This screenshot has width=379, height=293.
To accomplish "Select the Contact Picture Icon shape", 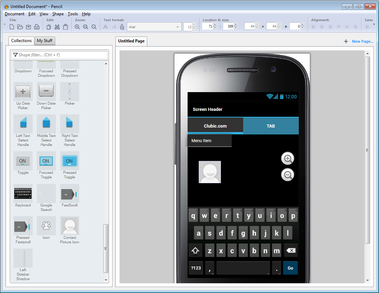I will tap(69, 226).
